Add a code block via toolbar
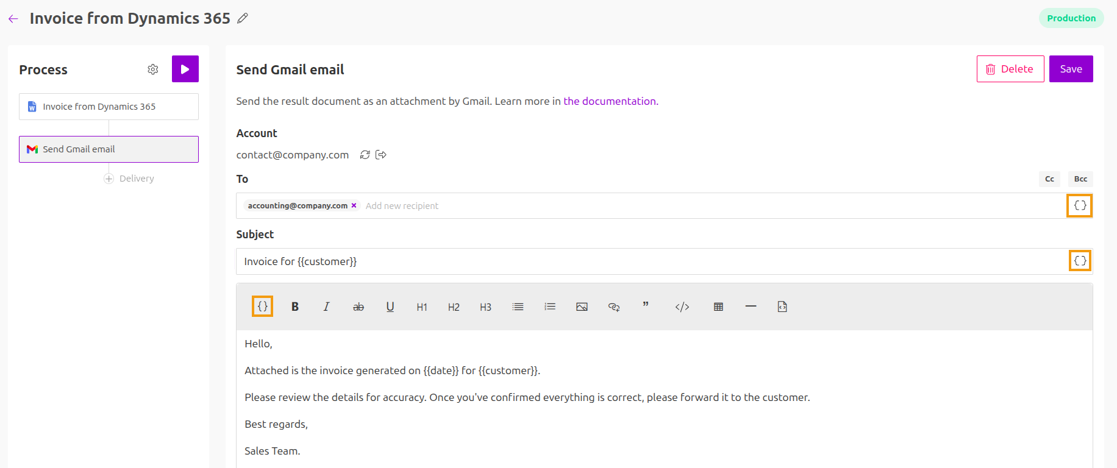 tap(682, 307)
